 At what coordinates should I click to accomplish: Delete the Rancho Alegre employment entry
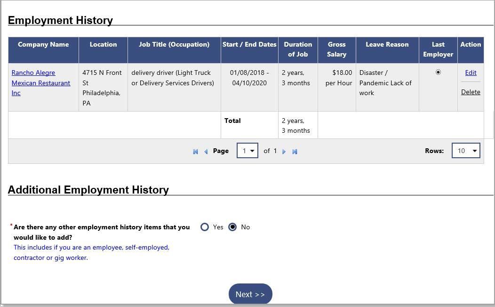tap(471, 92)
